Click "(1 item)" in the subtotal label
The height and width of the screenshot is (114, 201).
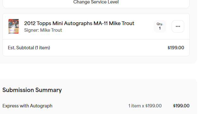click(x=42, y=48)
